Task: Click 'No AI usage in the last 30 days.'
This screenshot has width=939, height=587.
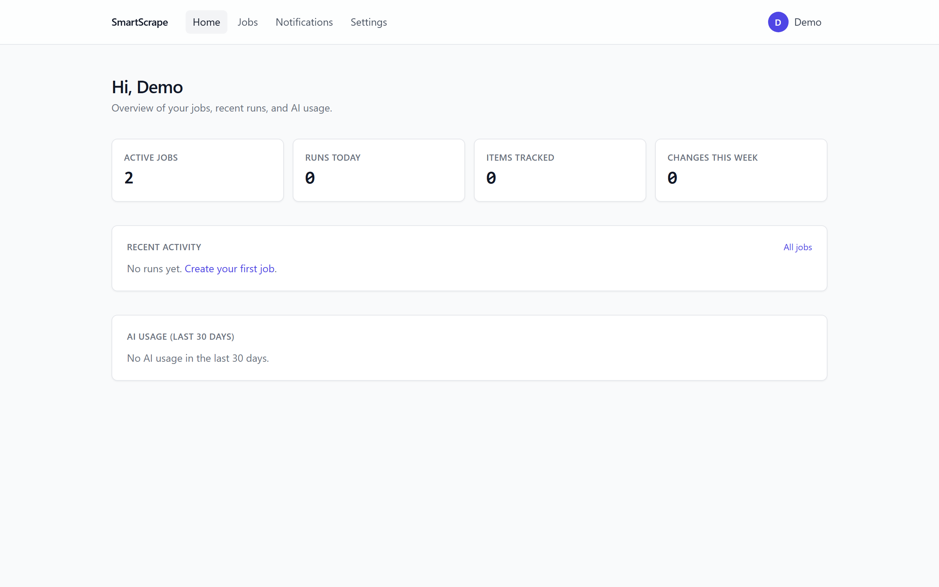Action: point(198,358)
